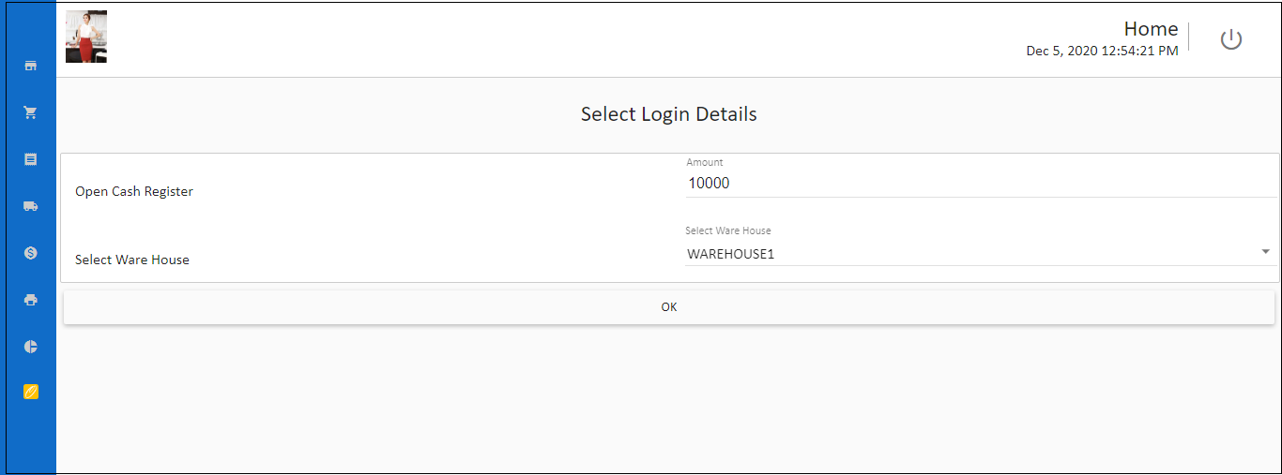Open the WAREHOUSE1 combo box
The width and height of the screenshot is (1282, 475).
point(980,254)
